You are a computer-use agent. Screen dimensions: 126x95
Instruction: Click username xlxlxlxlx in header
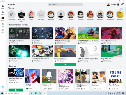pos(113,5)
